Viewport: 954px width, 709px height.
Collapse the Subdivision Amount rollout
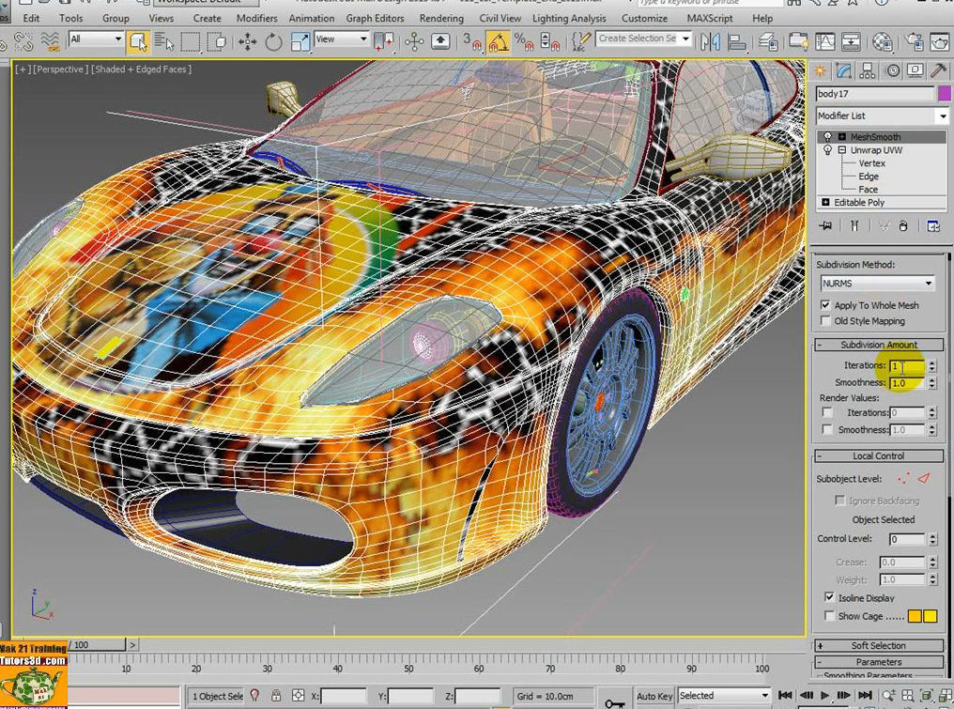click(x=878, y=345)
